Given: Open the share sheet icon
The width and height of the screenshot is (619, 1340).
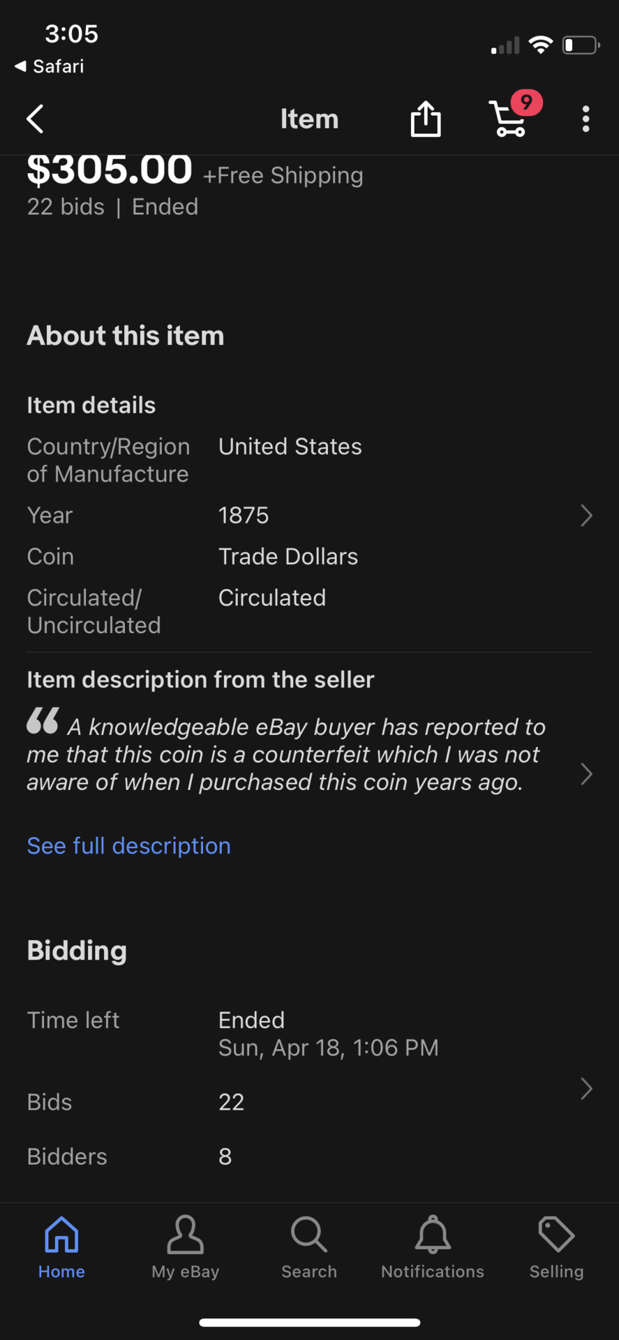Looking at the screenshot, I should point(425,119).
